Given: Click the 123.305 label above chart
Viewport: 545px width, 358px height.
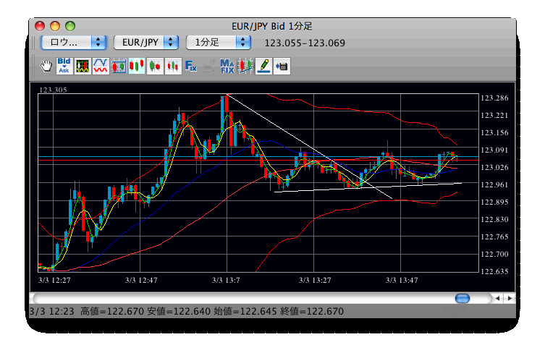Looking at the screenshot, I should (x=53, y=90).
